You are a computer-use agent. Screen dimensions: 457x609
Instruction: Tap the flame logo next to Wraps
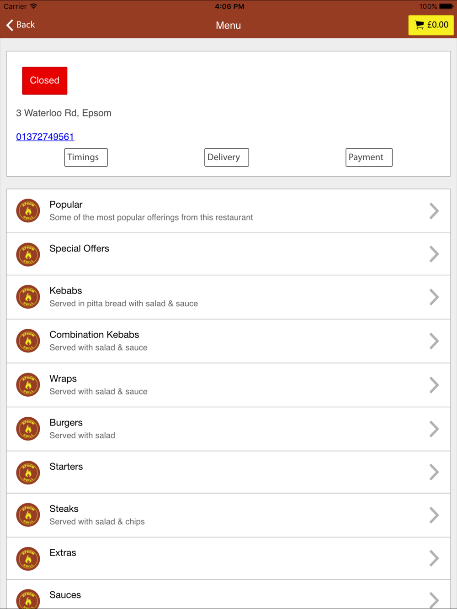(28, 385)
